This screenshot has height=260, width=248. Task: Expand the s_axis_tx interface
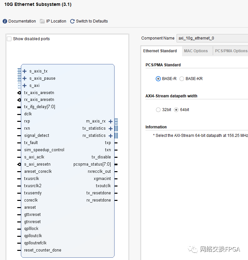click(x=24, y=71)
